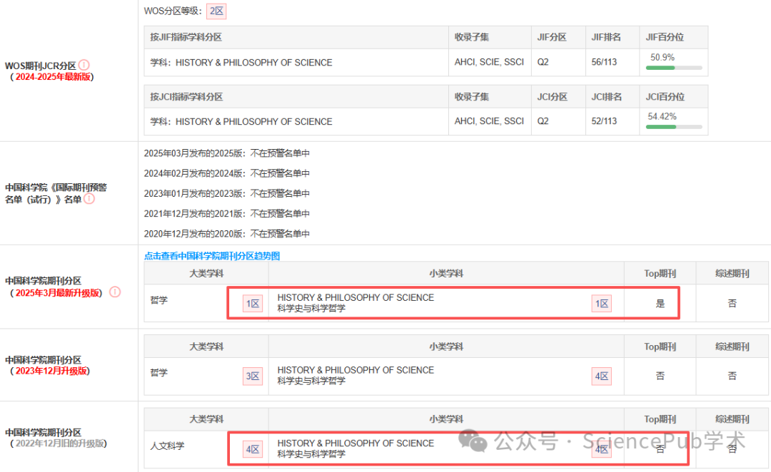Click the 3区 badge in 2023年12月 version
771x472 pixels.
click(252, 376)
